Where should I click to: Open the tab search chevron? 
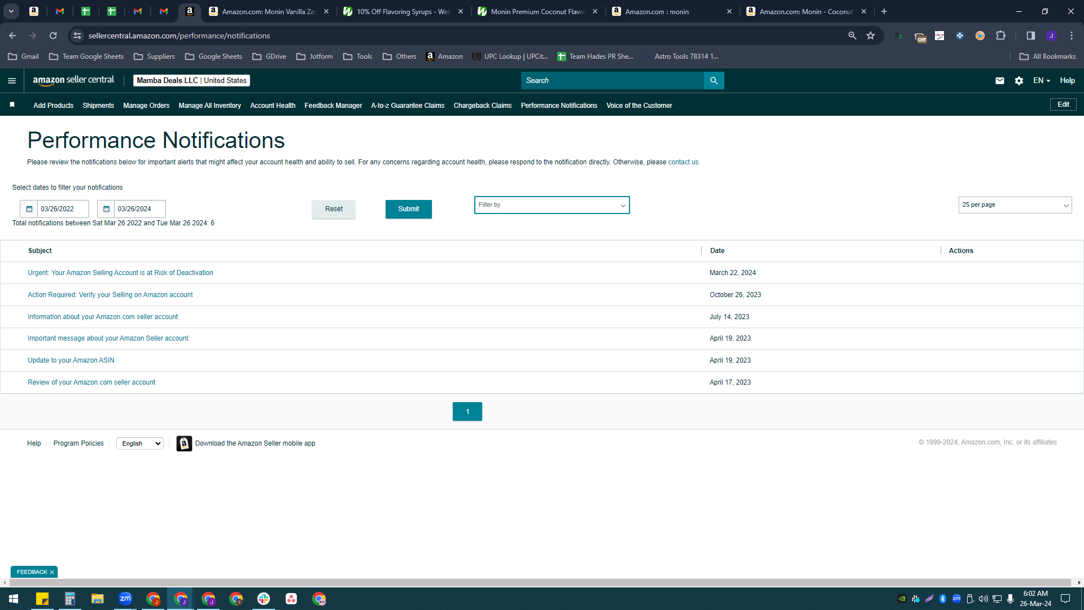click(x=11, y=11)
